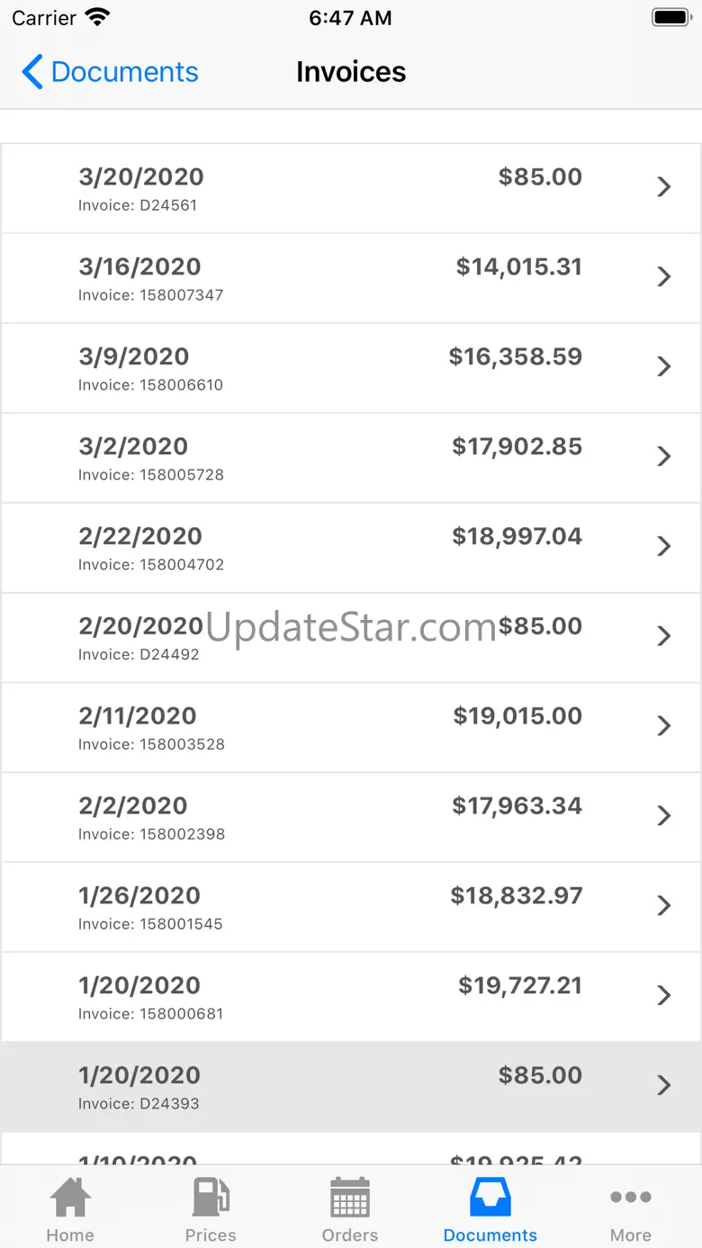The width and height of the screenshot is (702, 1248).
Task: Tap the battery icon in status bar
Action: (670, 18)
